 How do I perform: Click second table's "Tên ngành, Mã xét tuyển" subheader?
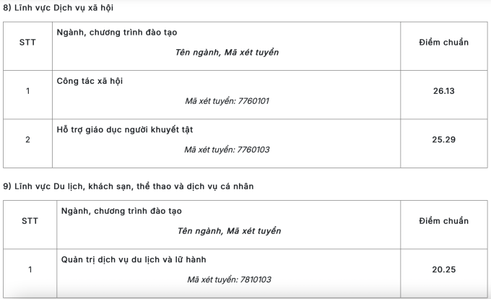pos(229,231)
